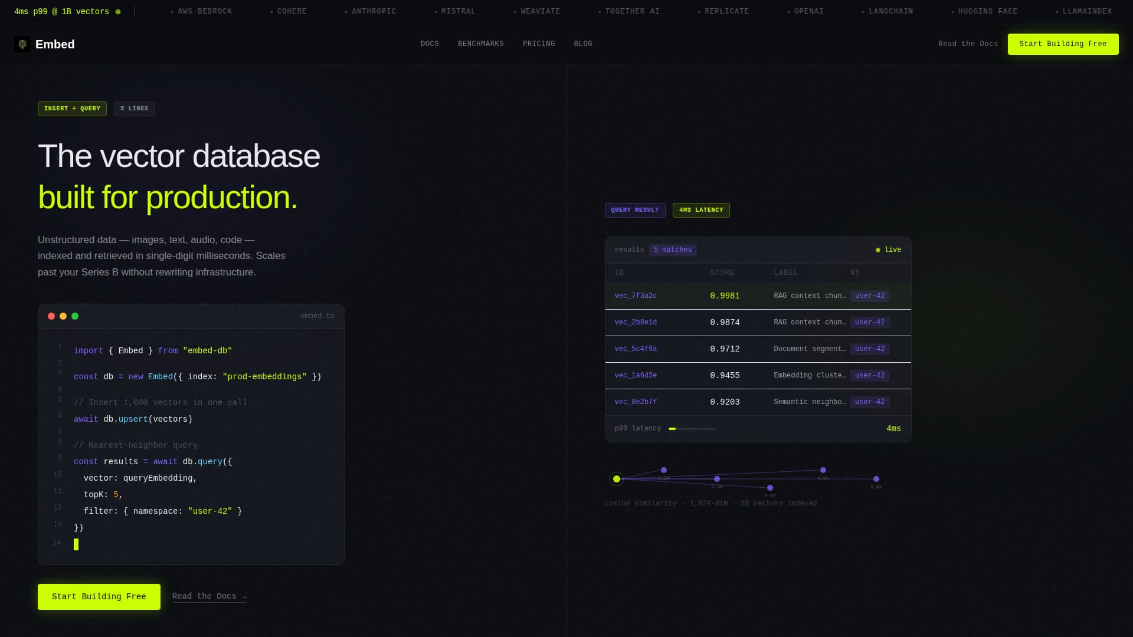
Task: Click the cosine similarity caption text
Action: tap(710, 504)
